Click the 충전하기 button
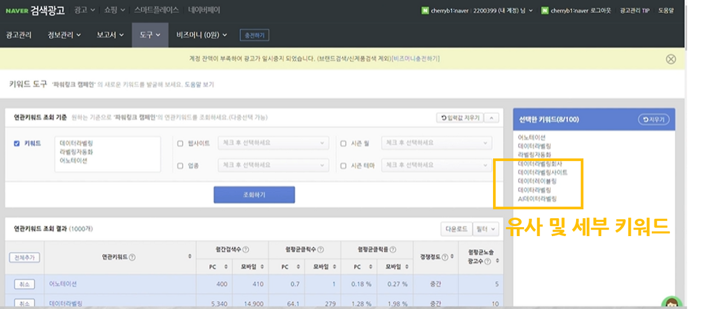This screenshot has height=309, width=718. click(x=255, y=35)
